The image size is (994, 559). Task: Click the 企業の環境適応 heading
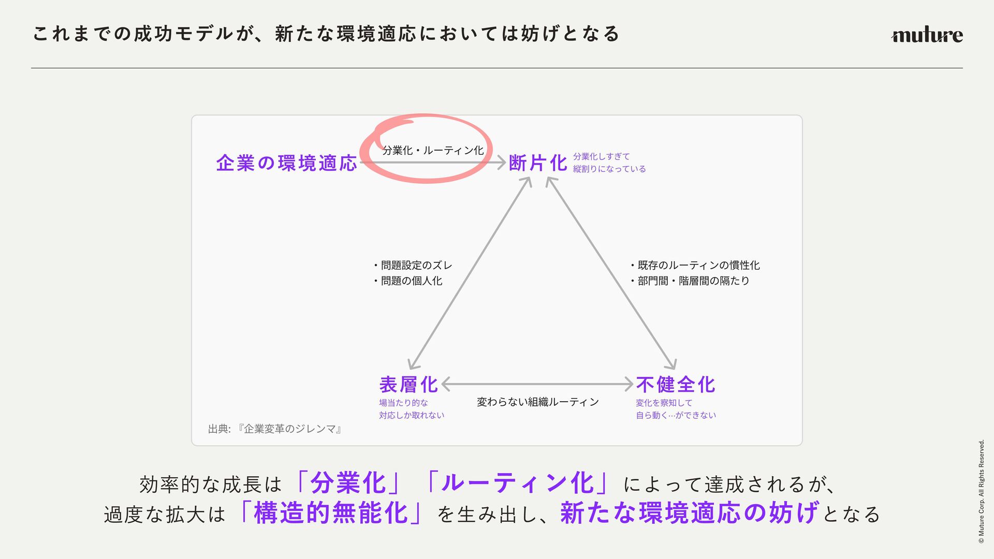click(287, 163)
